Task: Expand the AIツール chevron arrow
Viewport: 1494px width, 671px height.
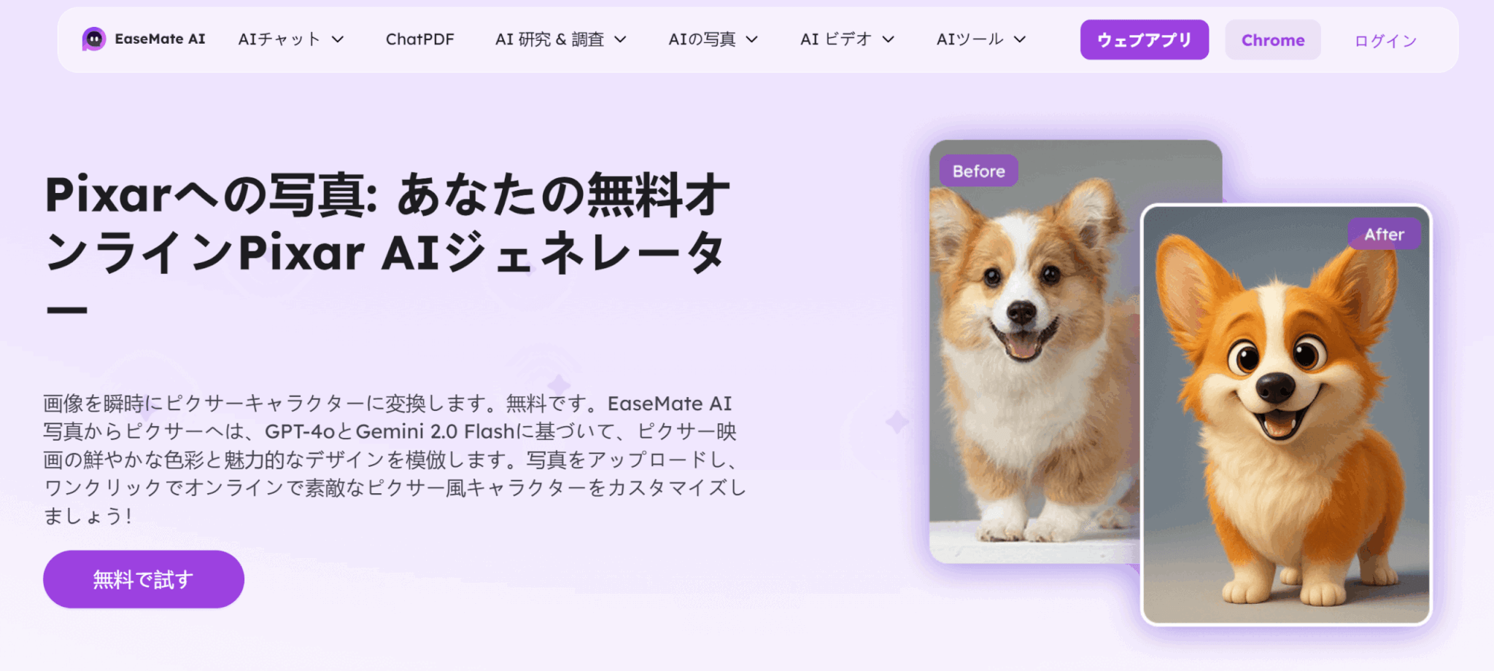Action: coord(1020,39)
